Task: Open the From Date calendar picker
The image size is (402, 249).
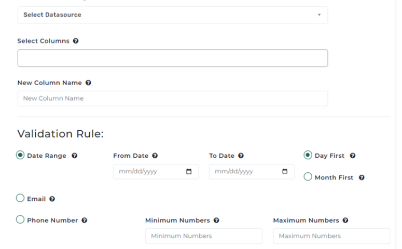Action: point(188,172)
